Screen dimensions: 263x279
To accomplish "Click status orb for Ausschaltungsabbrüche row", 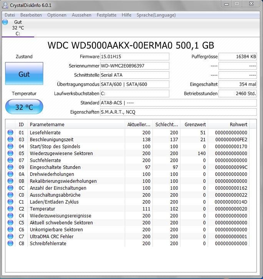I will 10,195.
